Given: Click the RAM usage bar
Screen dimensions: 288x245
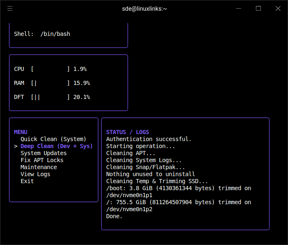Looking at the screenshot, I should [50, 83].
